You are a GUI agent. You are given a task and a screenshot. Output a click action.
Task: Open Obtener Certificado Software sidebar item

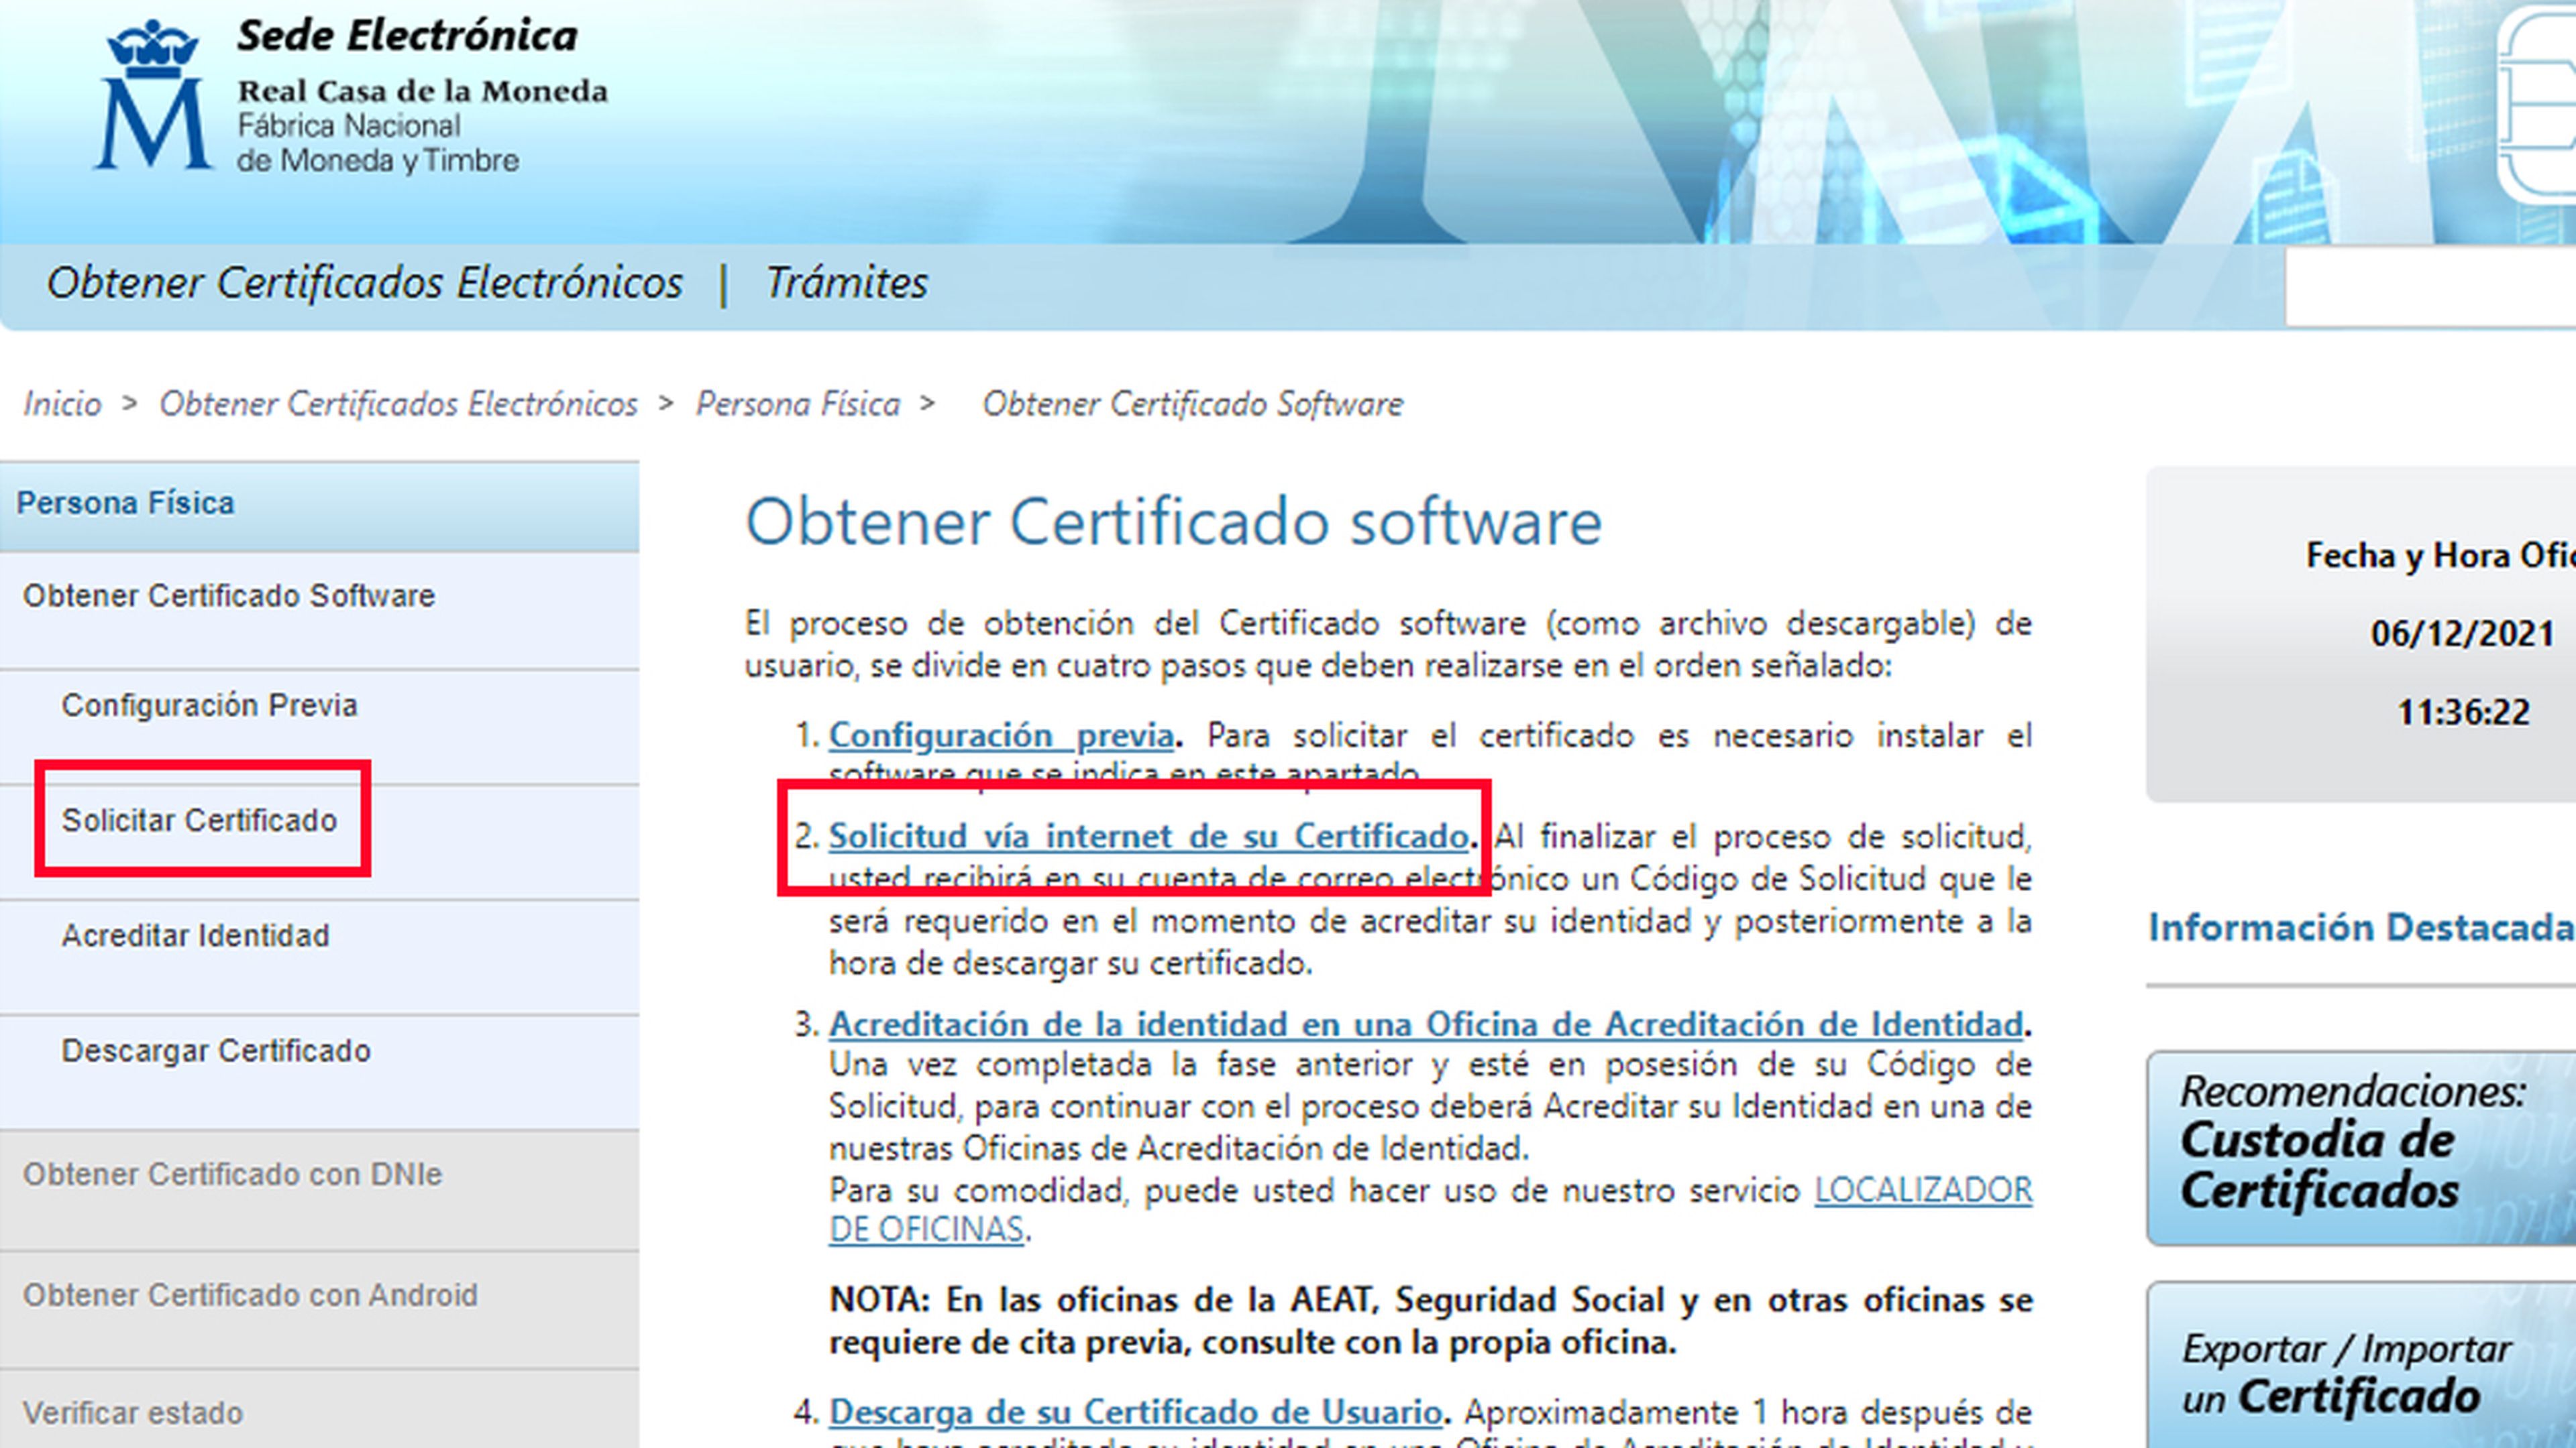[x=228, y=595]
